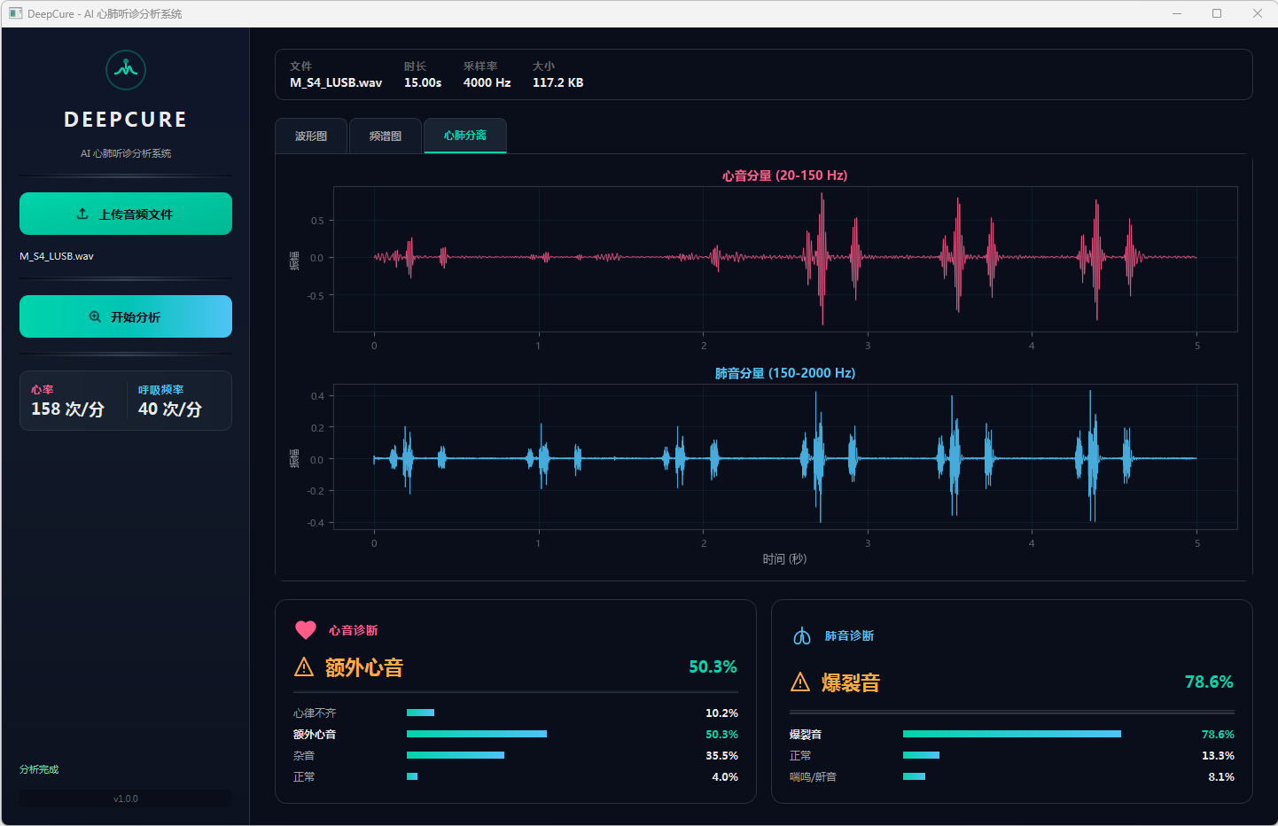1278x826 pixels.
Task: Click the blue lungs diagnosis icon
Action: click(802, 636)
